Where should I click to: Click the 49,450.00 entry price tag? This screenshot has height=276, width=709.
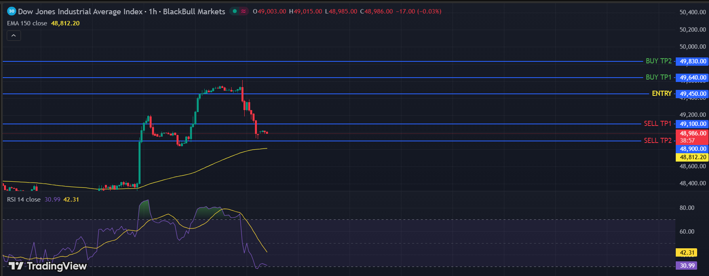(692, 94)
